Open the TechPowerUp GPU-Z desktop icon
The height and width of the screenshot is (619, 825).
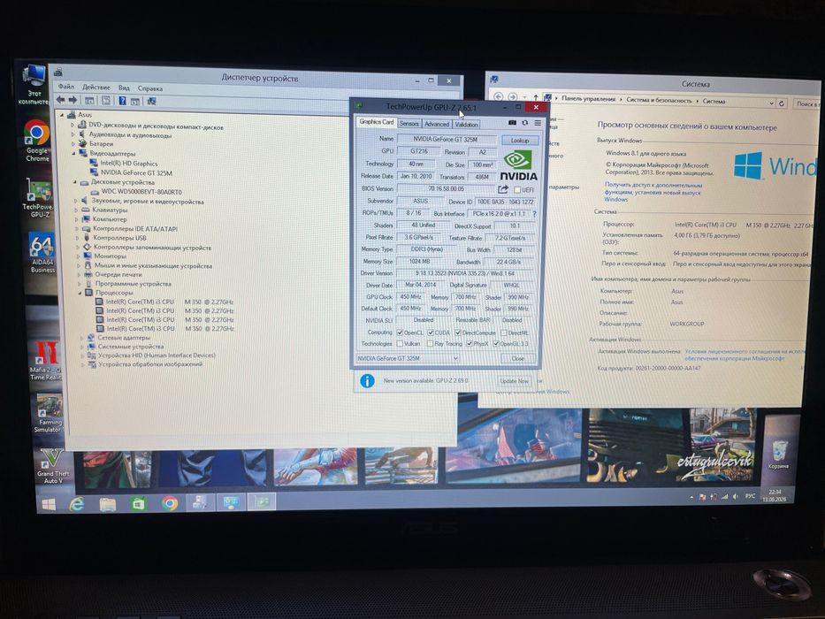tap(39, 198)
